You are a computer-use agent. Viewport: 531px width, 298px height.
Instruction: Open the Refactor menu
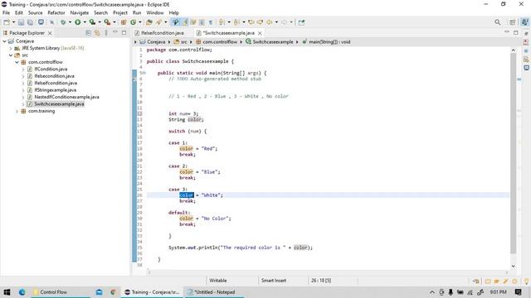click(56, 13)
